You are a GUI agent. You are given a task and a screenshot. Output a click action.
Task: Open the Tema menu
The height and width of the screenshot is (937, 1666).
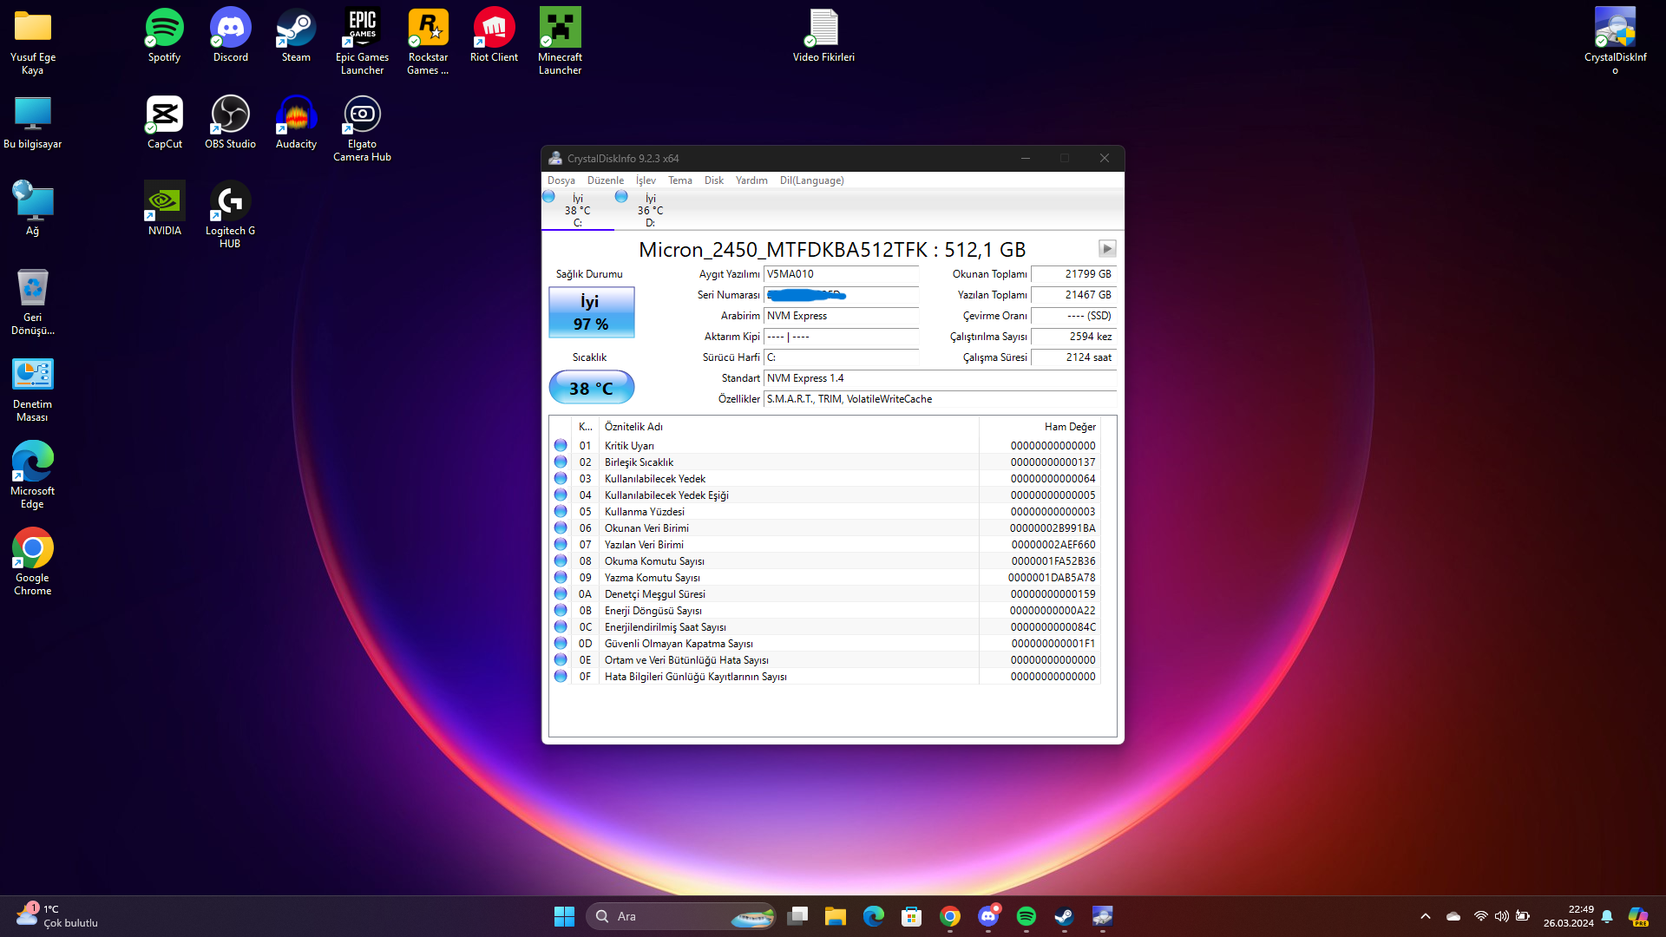(x=679, y=180)
